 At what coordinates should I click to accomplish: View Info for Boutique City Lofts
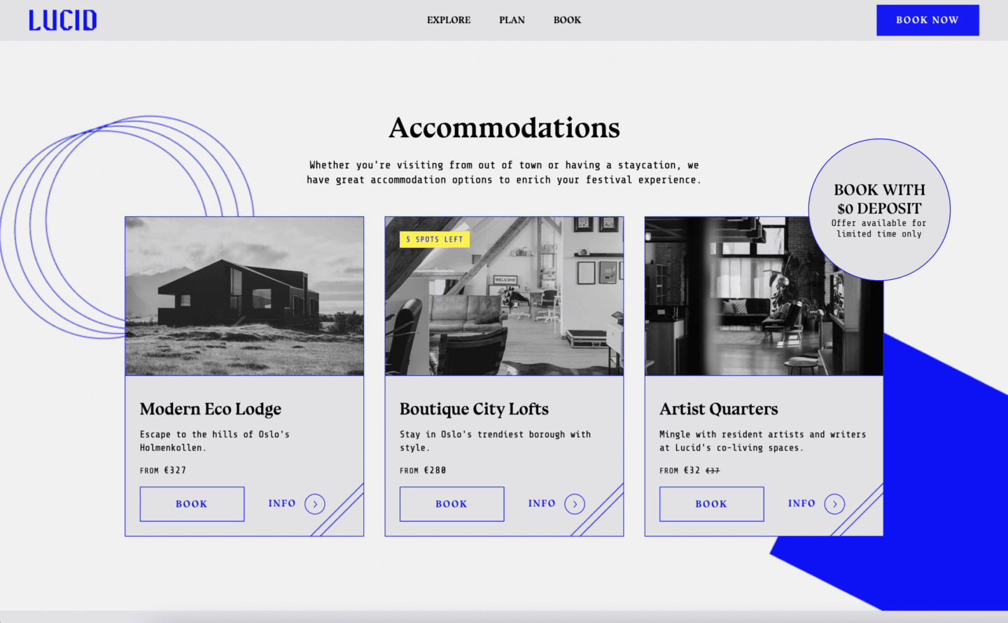tap(542, 503)
